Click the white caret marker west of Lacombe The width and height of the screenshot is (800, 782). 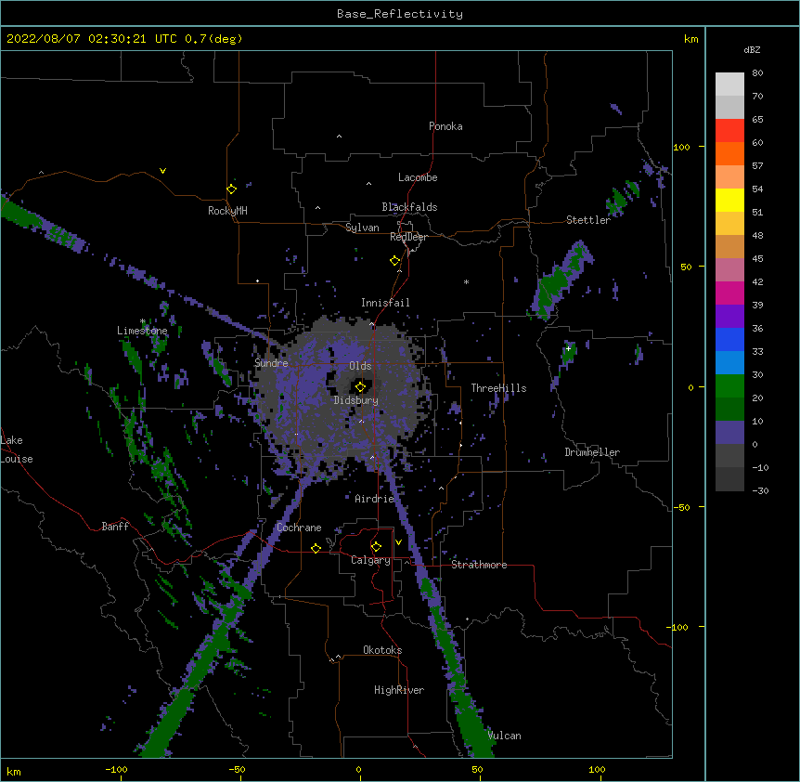coord(368,184)
